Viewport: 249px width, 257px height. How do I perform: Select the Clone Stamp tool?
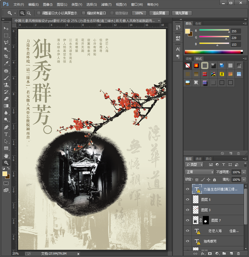click(6, 85)
